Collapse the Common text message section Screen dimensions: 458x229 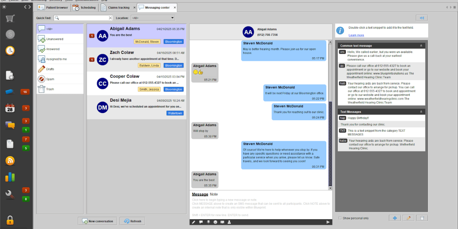[421, 46]
